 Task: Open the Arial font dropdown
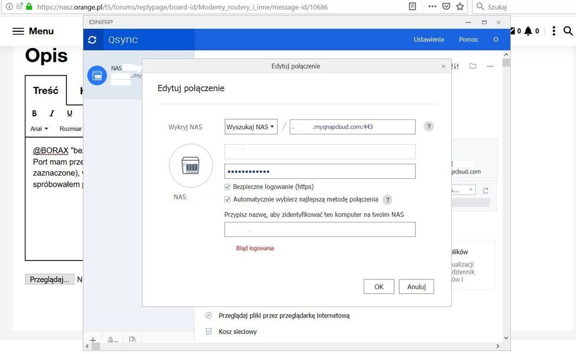(39, 129)
